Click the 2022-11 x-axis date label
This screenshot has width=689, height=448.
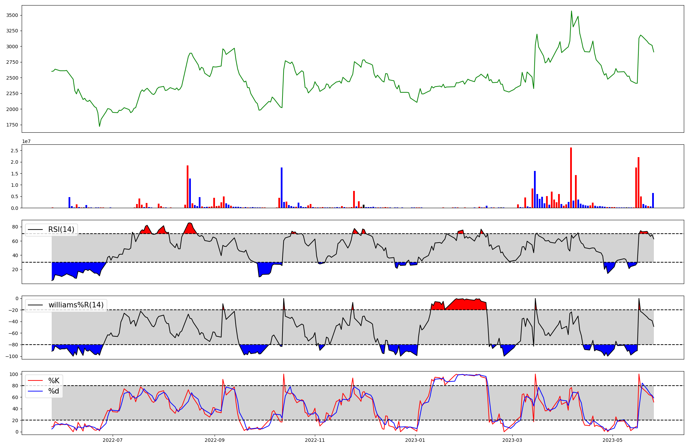315,440
